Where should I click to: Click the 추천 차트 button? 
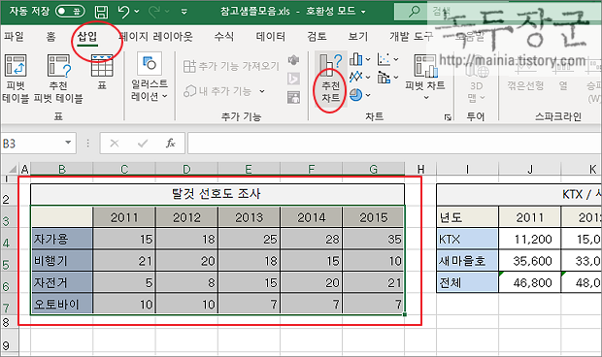coord(331,79)
